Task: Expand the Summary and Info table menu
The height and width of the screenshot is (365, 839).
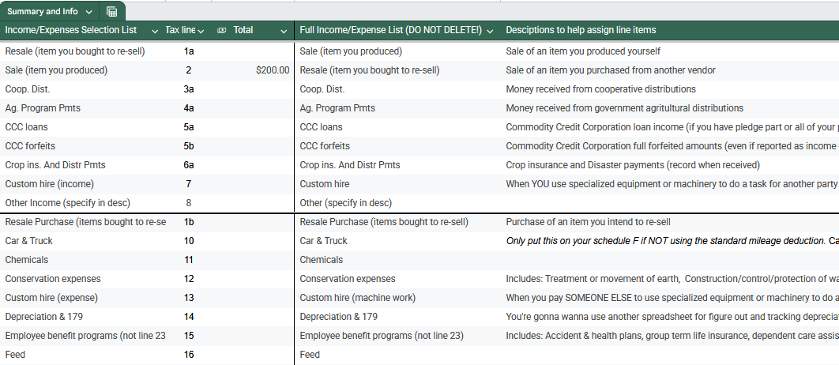Action: [88, 12]
